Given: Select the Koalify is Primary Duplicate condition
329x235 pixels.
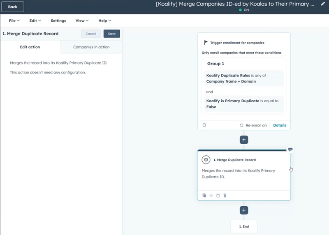Looking at the screenshot, I should click(244, 104).
